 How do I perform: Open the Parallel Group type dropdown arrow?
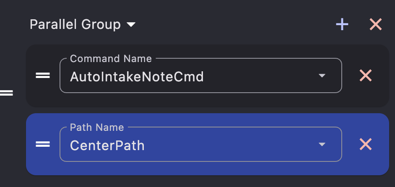[131, 25]
